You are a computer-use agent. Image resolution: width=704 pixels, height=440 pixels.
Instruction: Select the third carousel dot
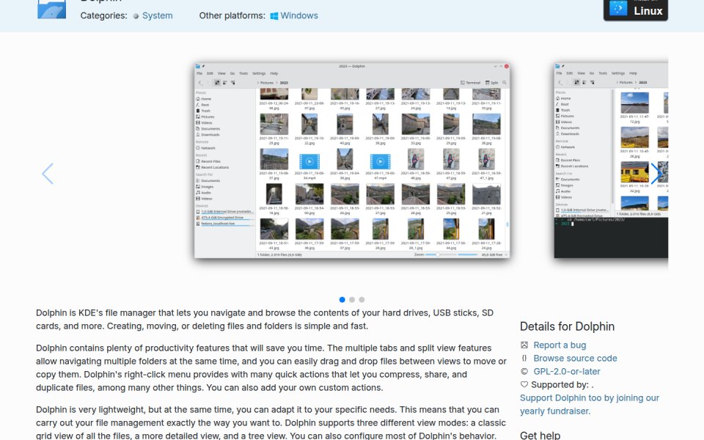click(362, 299)
